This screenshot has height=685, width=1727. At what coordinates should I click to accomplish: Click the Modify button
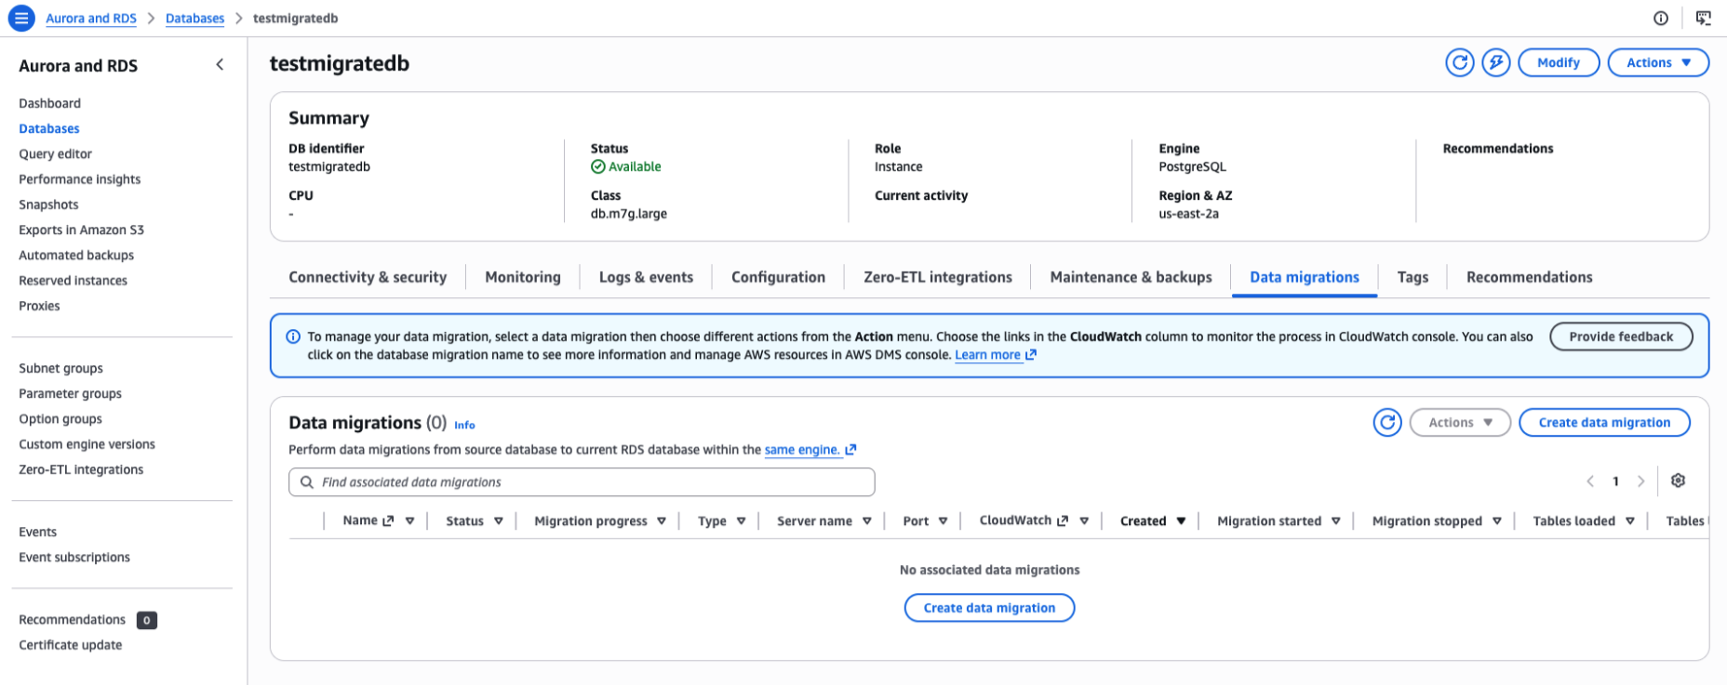click(x=1559, y=62)
